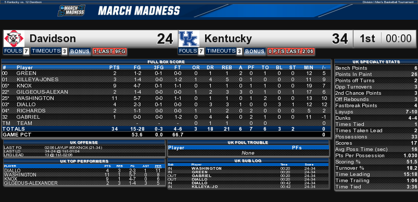
Task: Select the FULL BOX SCORE panel header
Action: (x=166, y=62)
